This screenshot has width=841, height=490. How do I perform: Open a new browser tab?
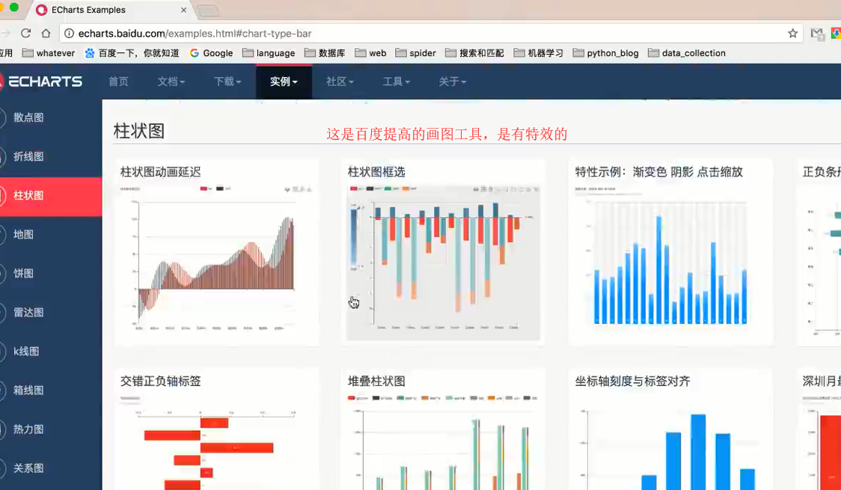208,10
